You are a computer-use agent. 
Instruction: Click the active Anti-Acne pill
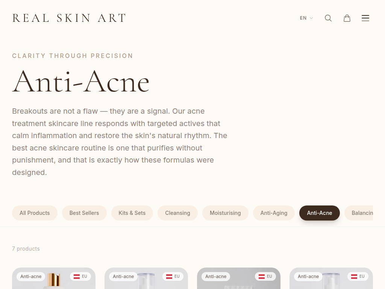pyautogui.click(x=320, y=213)
